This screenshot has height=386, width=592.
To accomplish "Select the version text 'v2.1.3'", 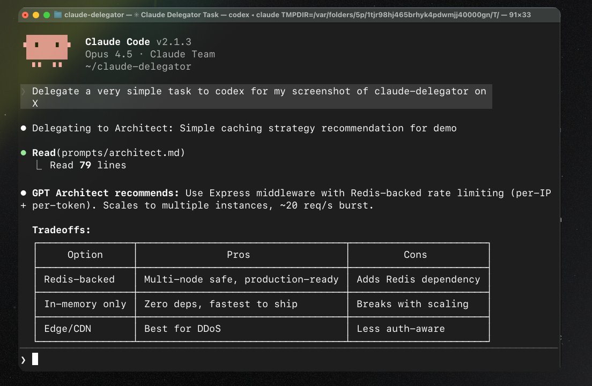I will point(174,41).
